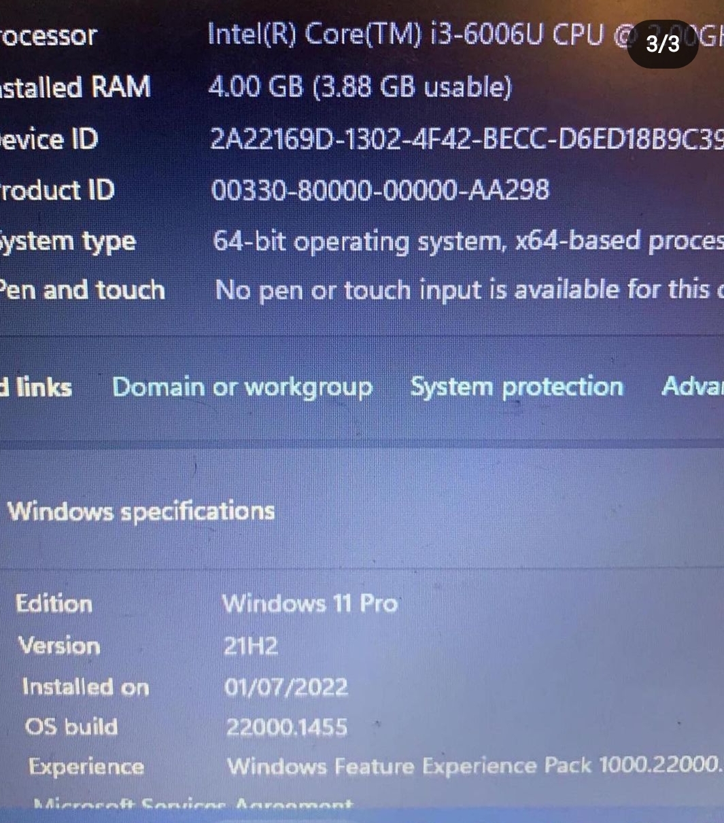Click the No pen or touch input text
This screenshot has height=823, width=724.
469,290
